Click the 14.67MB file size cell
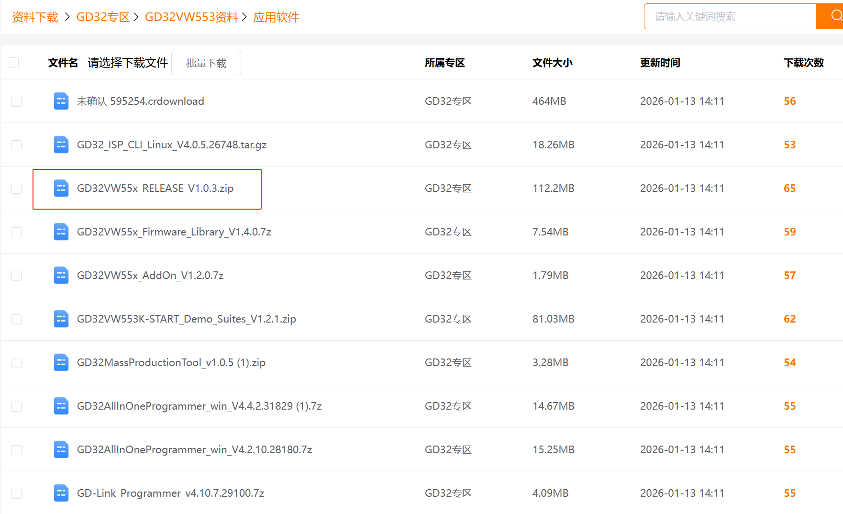Viewport: 843px width, 514px height. 554,406
